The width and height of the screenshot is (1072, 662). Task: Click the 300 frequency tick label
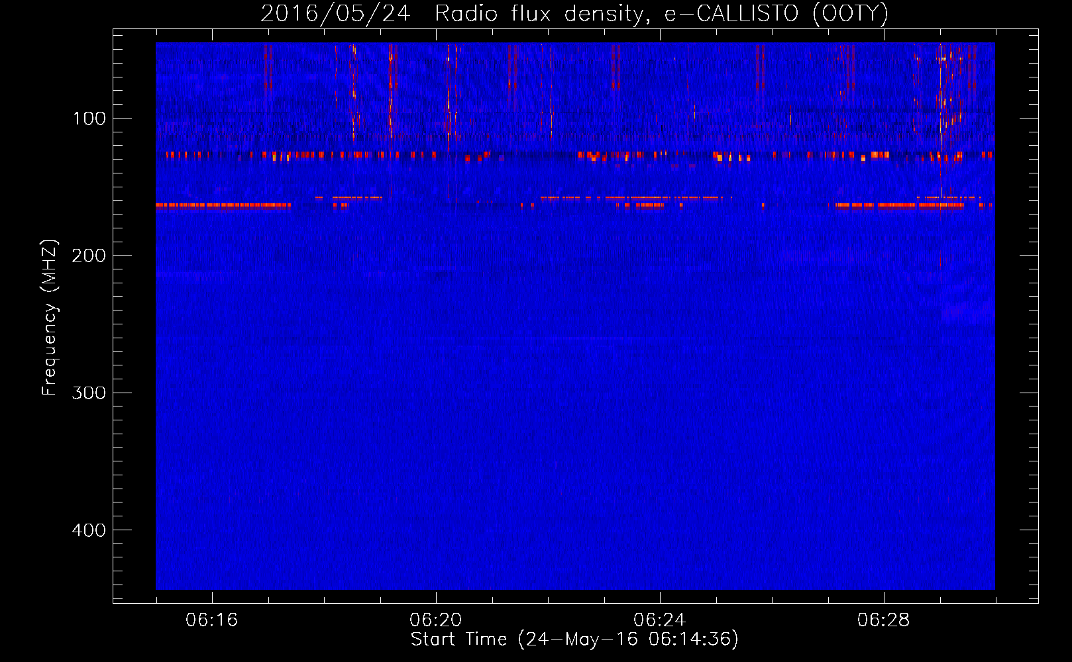coord(89,393)
